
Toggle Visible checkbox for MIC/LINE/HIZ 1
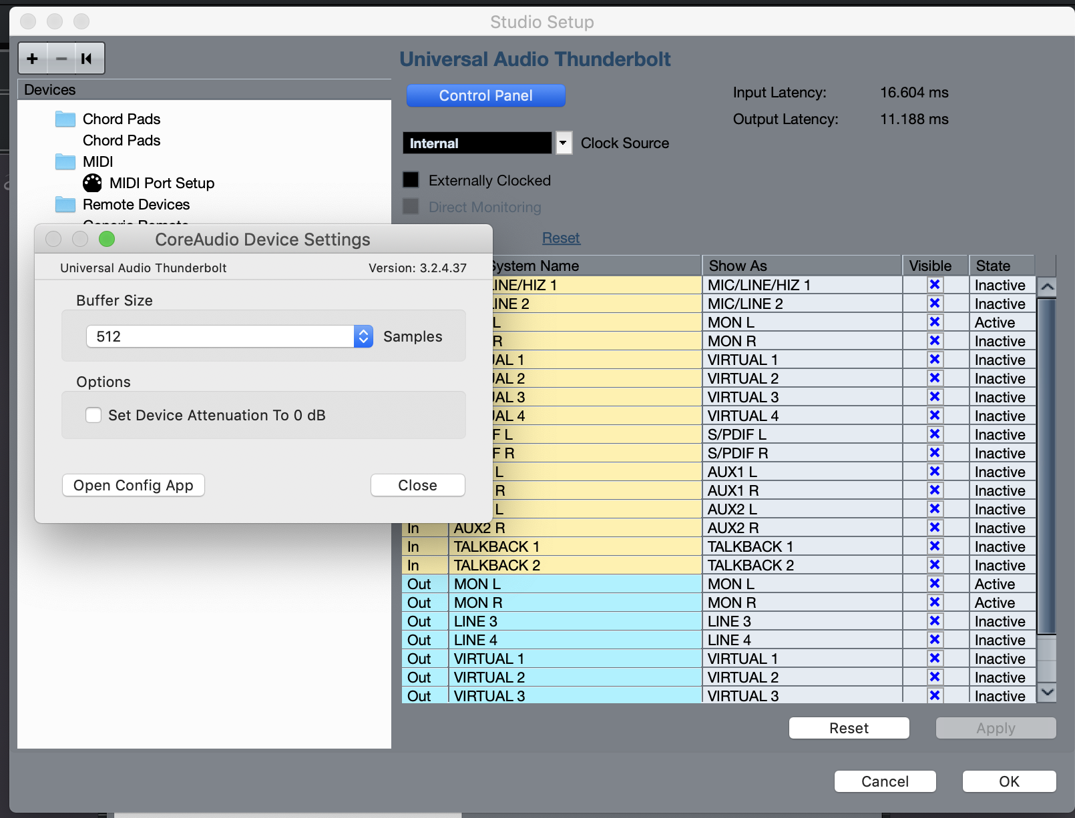coord(935,285)
